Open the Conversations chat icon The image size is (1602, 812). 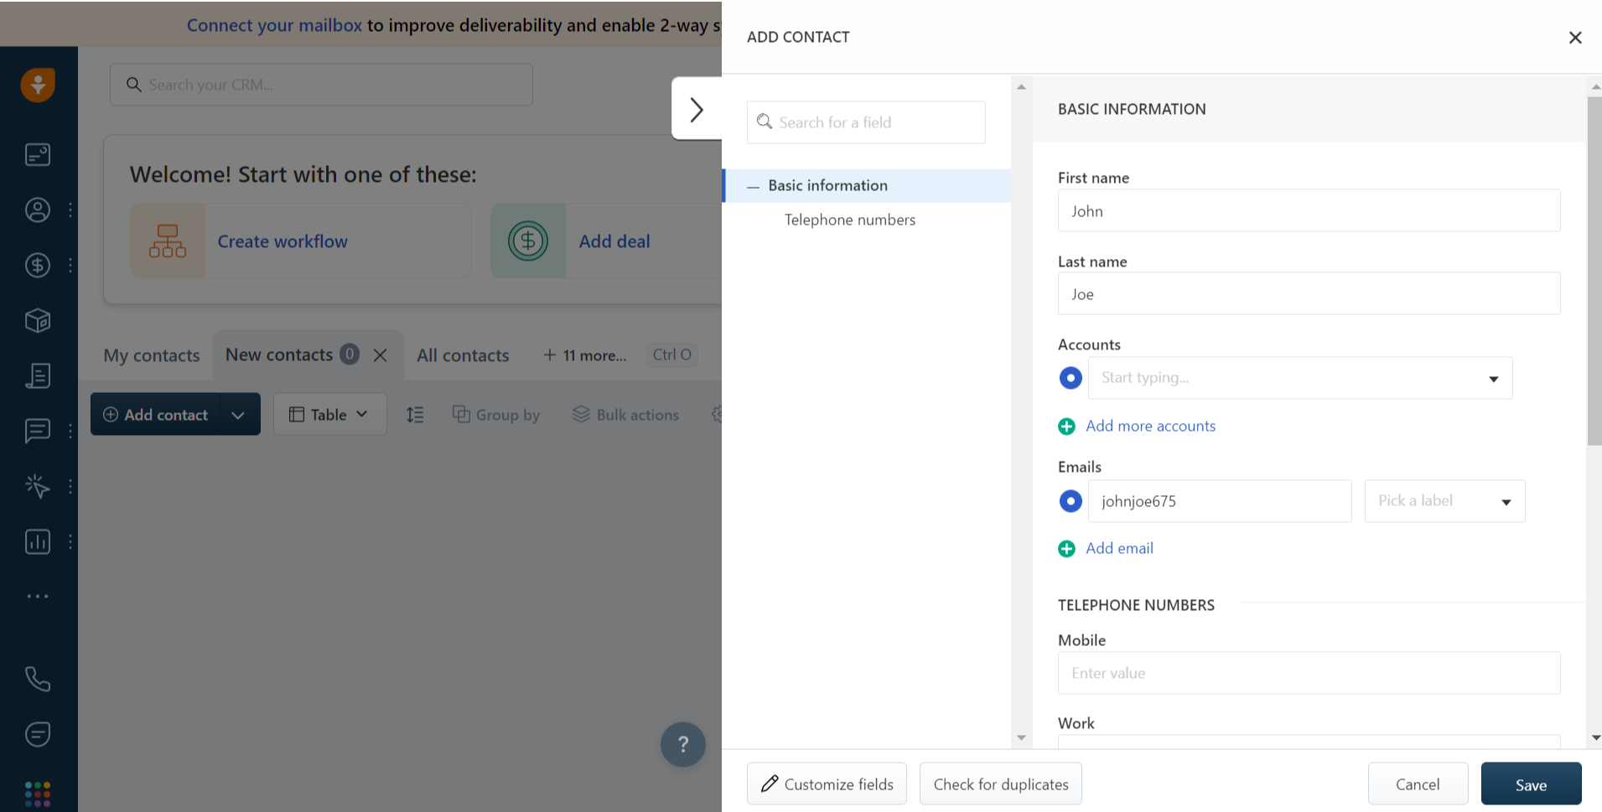[38, 431]
